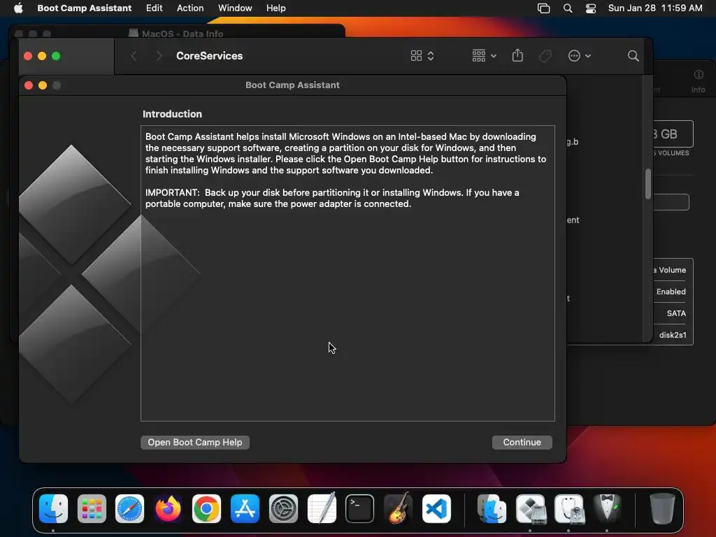716x537 pixels.
Task: Click the "CoreServices" Finder window title
Action: (x=210, y=56)
